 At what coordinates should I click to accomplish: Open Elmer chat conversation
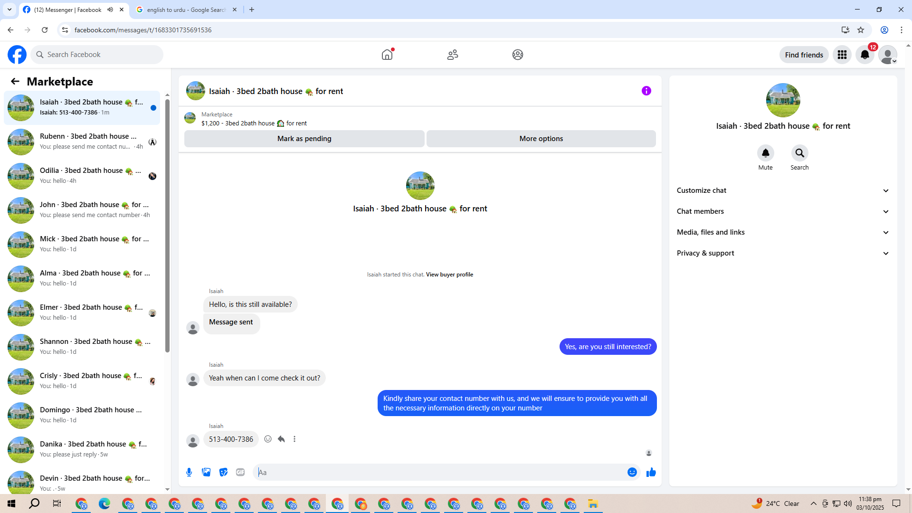[x=82, y=313]
